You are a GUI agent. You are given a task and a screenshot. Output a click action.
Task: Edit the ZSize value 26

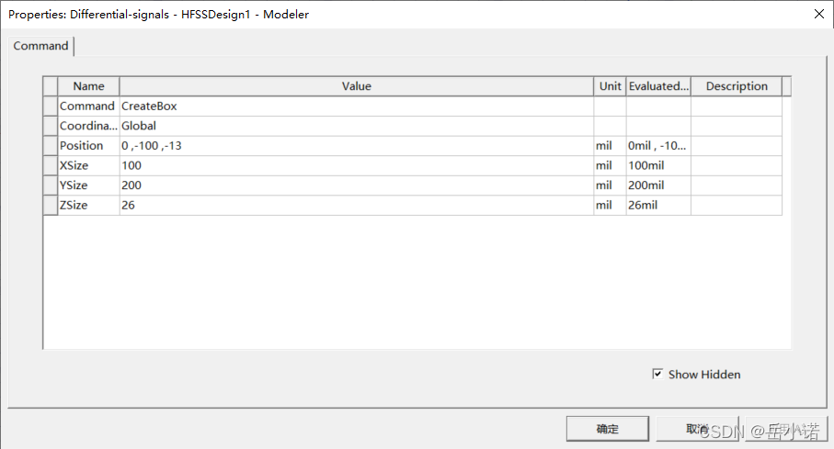[357, 205]
